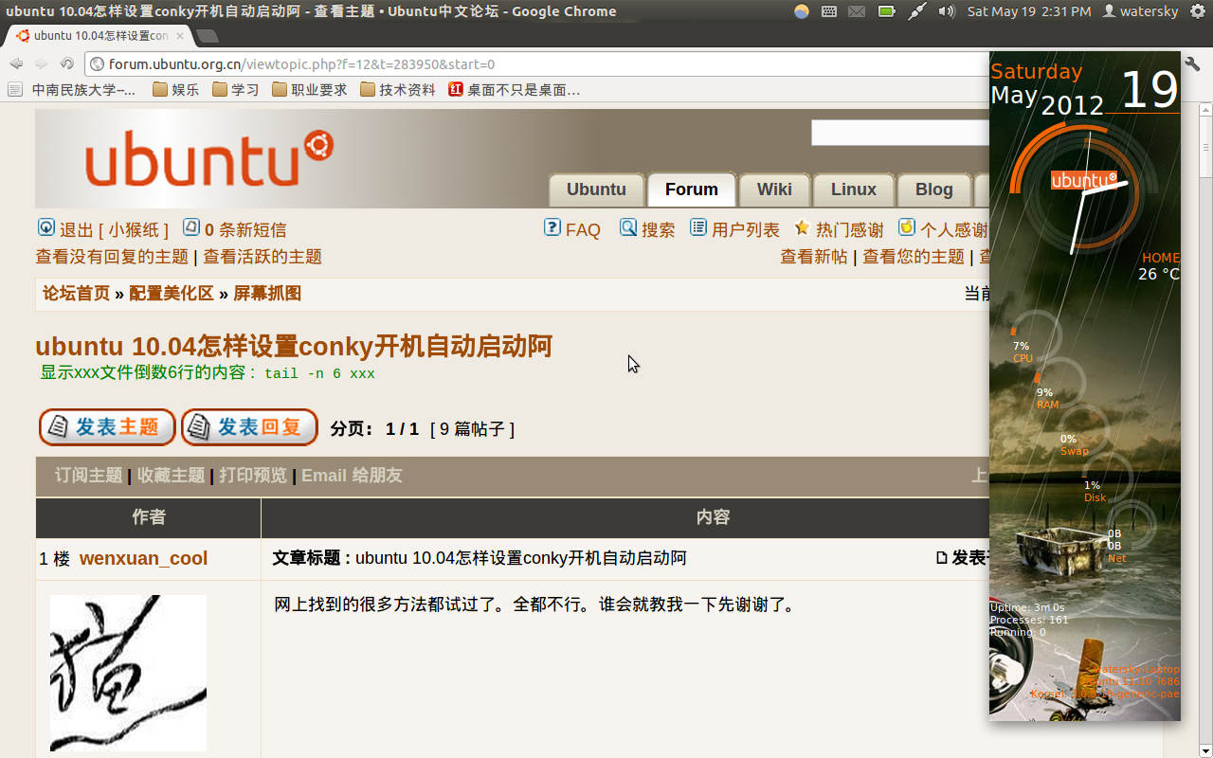
Task: Reload the page with the refresh icon
Action: click(x=66, y=63)
